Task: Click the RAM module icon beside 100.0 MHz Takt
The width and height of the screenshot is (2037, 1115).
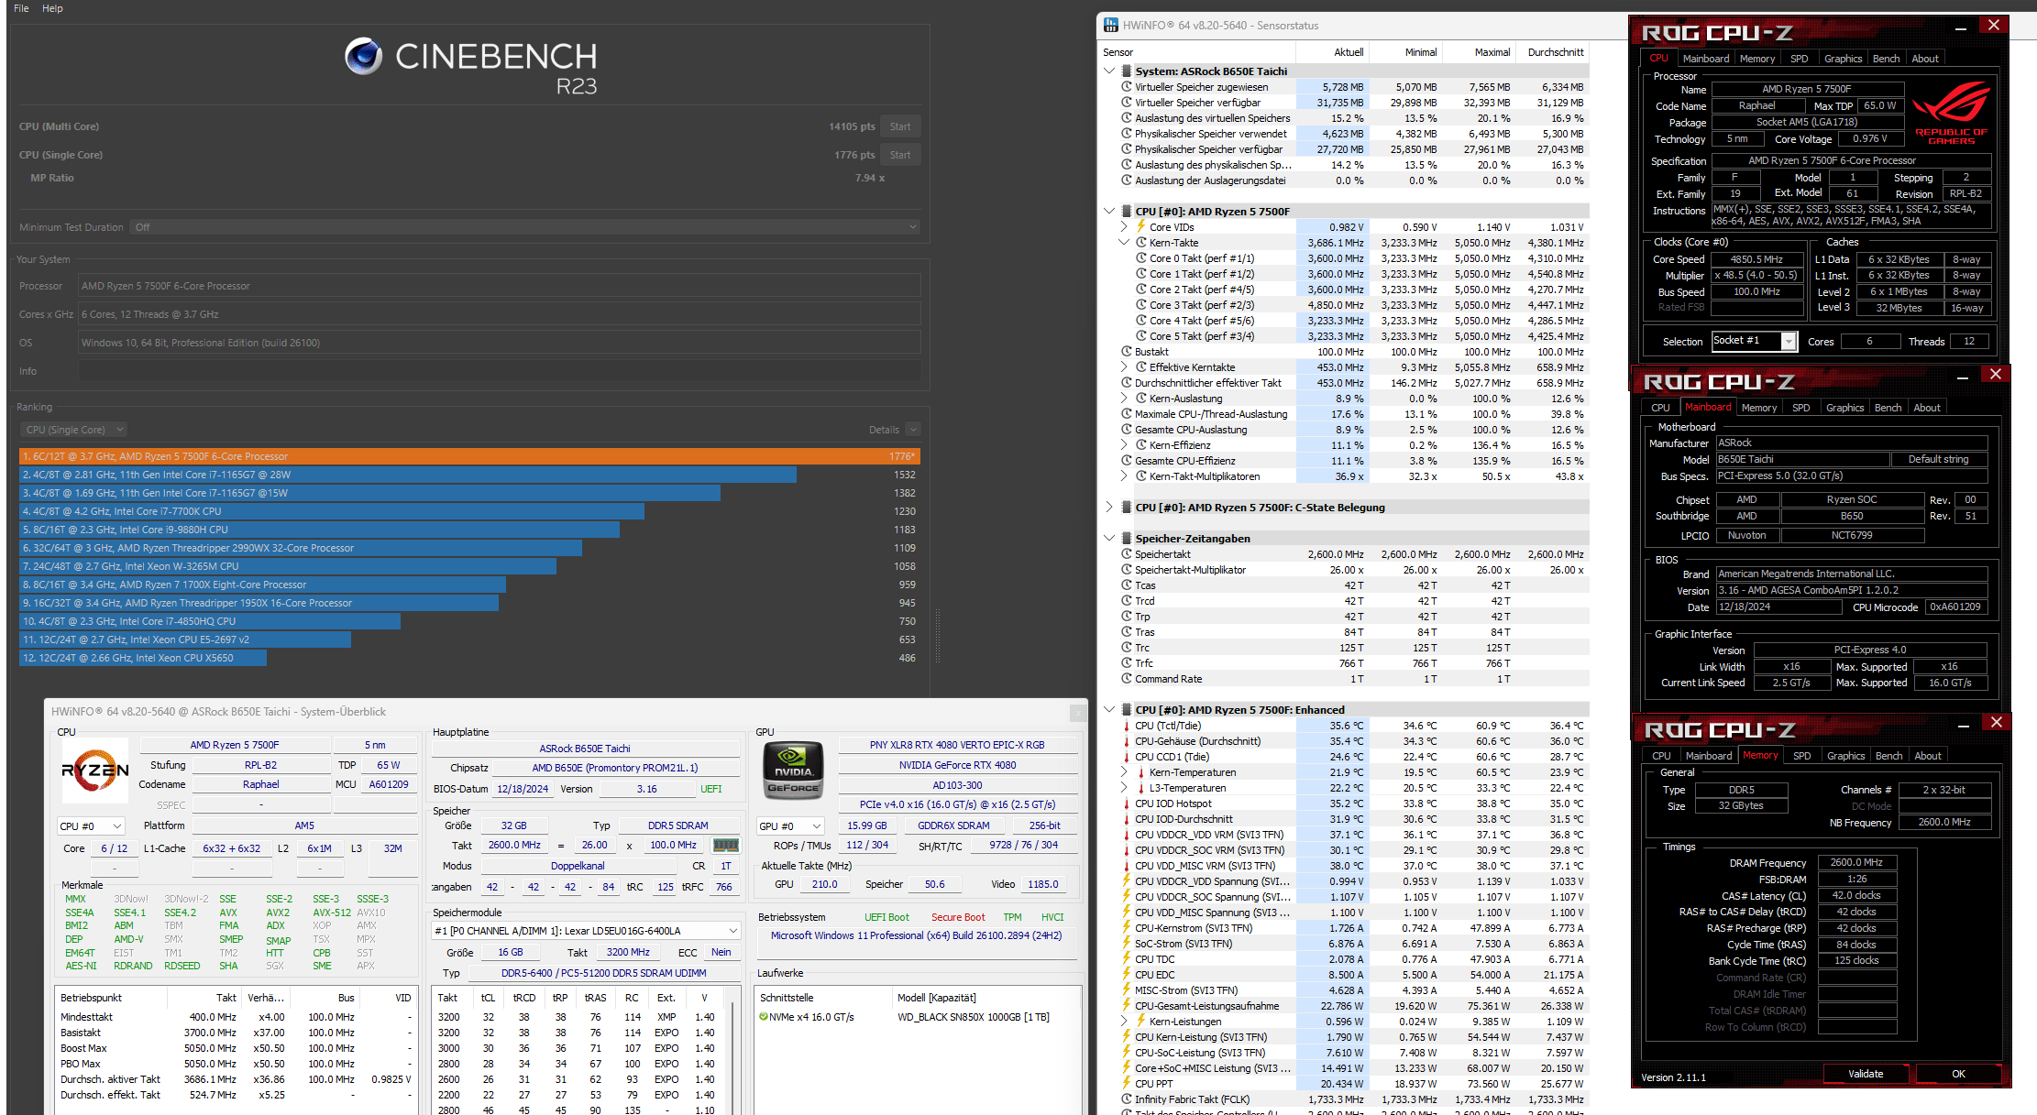Action: point(726,845)
